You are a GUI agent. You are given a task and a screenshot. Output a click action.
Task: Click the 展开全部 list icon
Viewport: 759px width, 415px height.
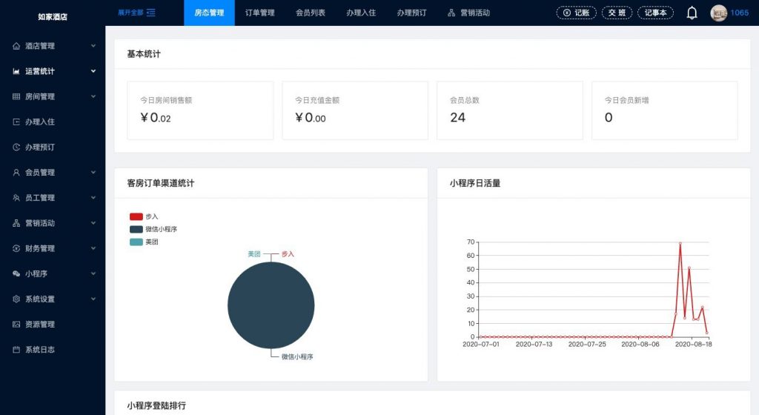(x=151, y=13)
